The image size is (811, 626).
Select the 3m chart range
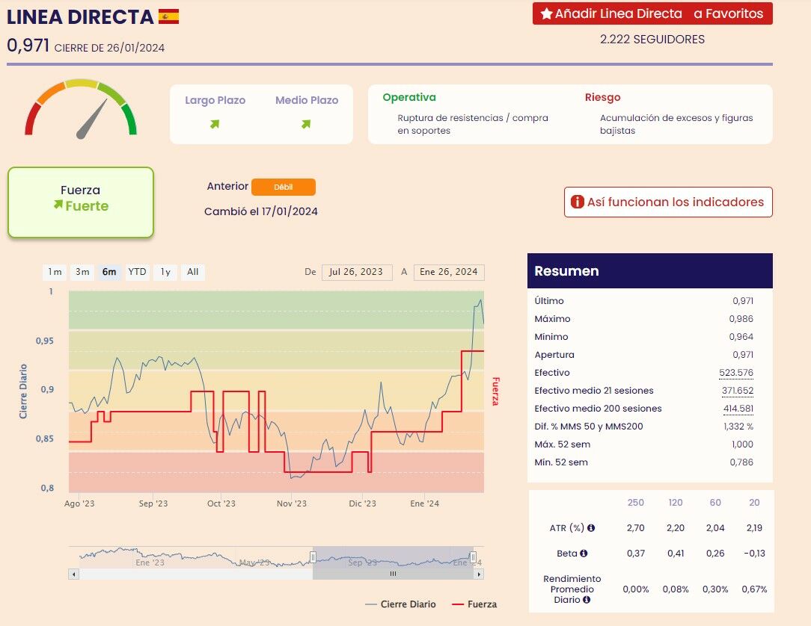point(82,272)
